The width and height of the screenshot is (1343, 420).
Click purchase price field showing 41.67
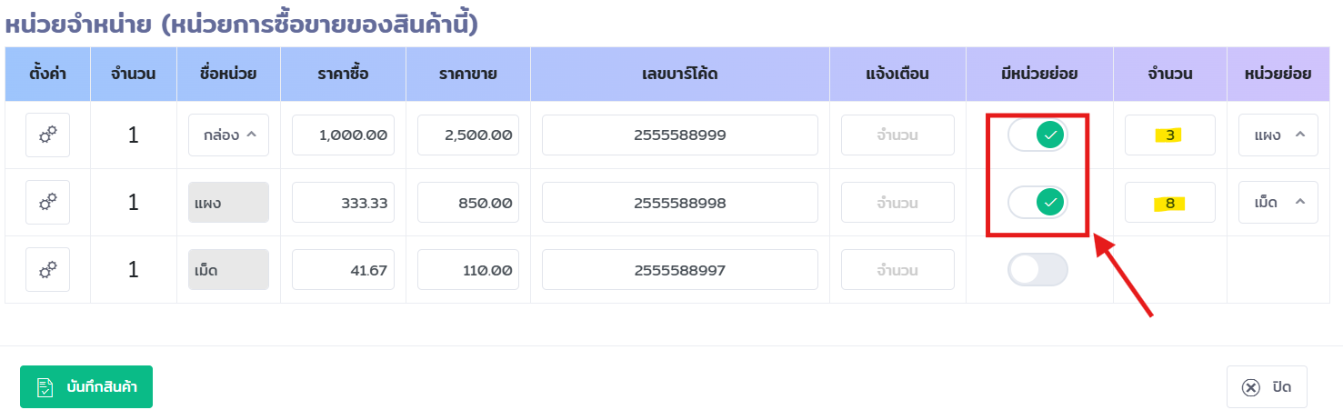(343, 270)
